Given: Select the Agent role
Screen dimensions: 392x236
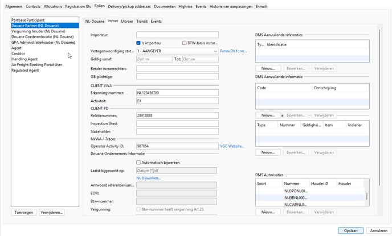Looking at the screenshot, I should [45, 48].
